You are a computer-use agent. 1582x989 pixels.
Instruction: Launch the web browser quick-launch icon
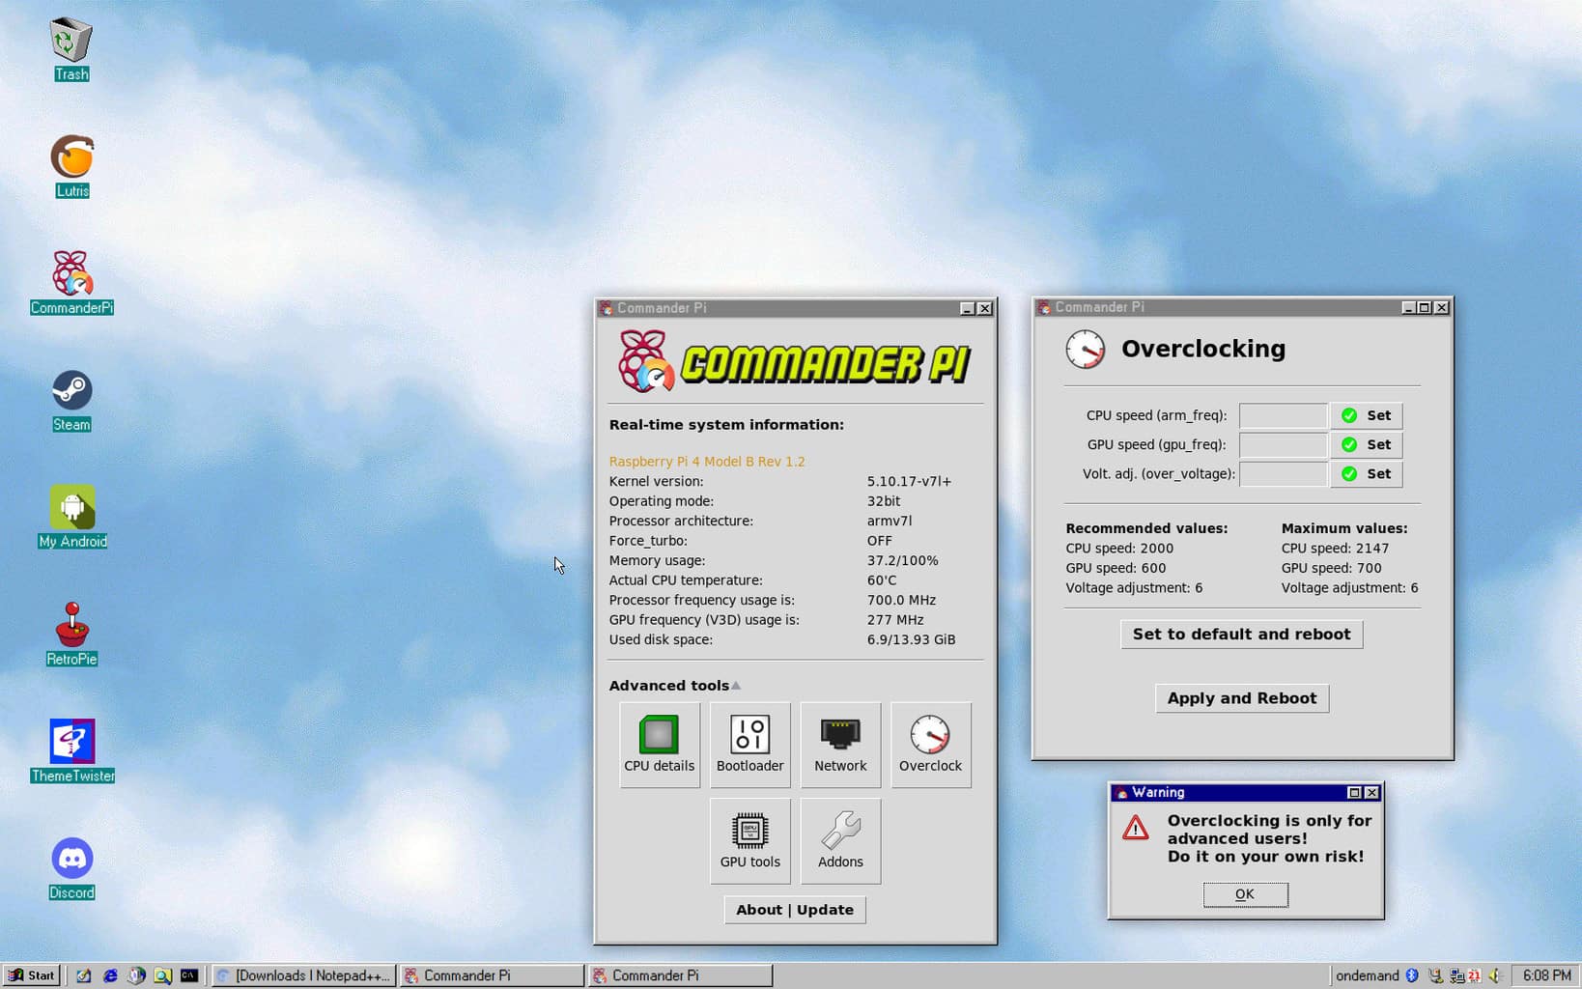110,975
